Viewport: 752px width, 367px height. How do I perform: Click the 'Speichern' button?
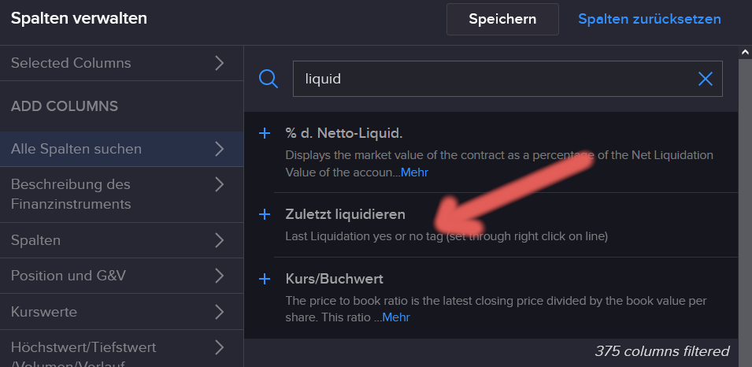502,19
